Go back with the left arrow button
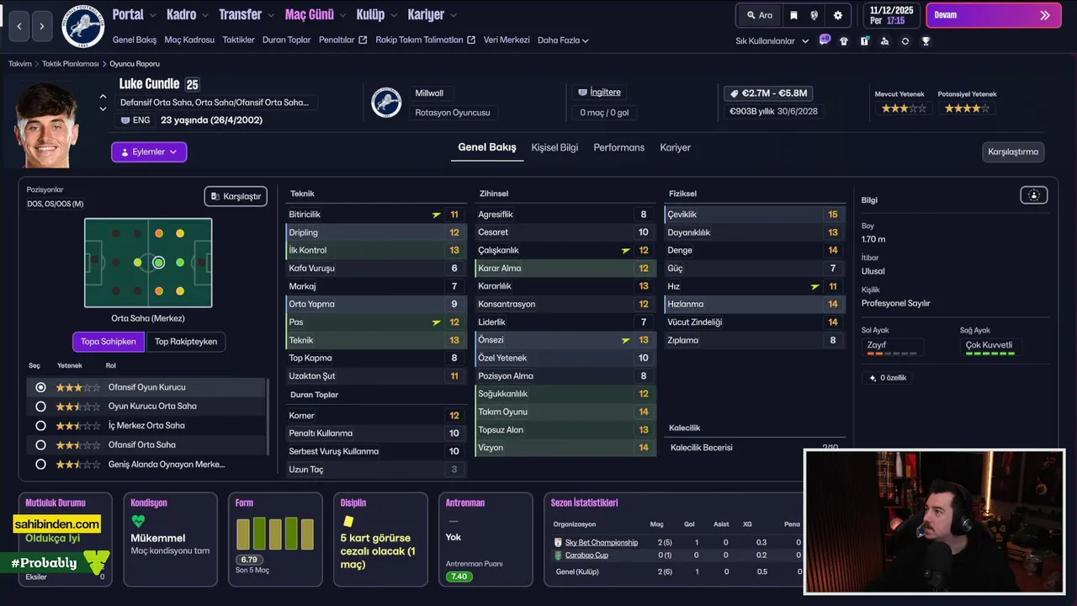 click(x=19, y=26)
